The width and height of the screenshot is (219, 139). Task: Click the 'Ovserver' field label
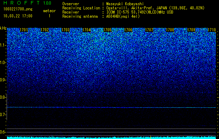71,4
